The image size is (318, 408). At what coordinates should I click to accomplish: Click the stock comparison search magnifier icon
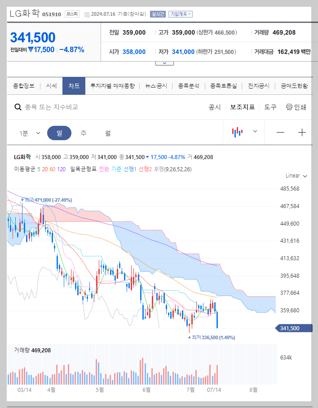pos(18,107)
